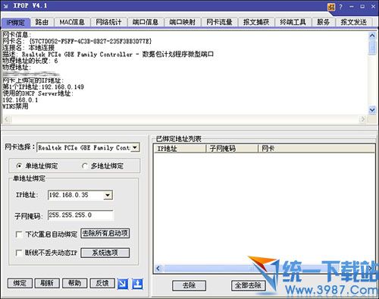Click the IP地址 column header

pyautogui.click(x=180, y=149)
